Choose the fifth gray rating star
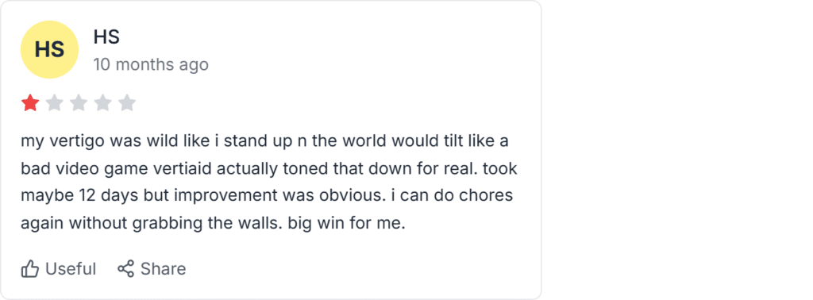 (x=126, y=103)
